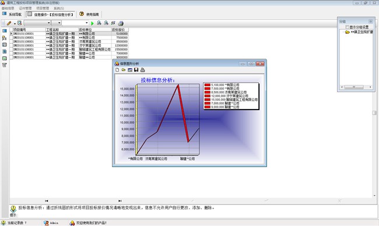The width and height of the screenshot is (379, 226).
Task: Click the new blank page icon in chart window
Action: (117, 70)
